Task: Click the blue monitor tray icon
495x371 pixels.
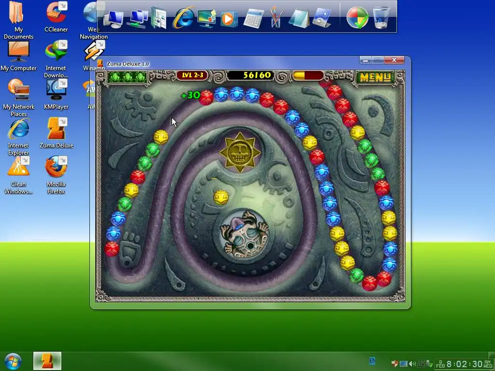Action: (404, 364)
